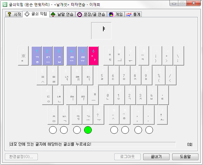Open help with the 도움말 button
The image size is (203, 165).
(185, 157)
